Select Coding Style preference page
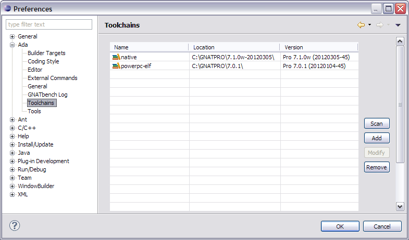Screen dimensions: 409x240 click(43, 61)
